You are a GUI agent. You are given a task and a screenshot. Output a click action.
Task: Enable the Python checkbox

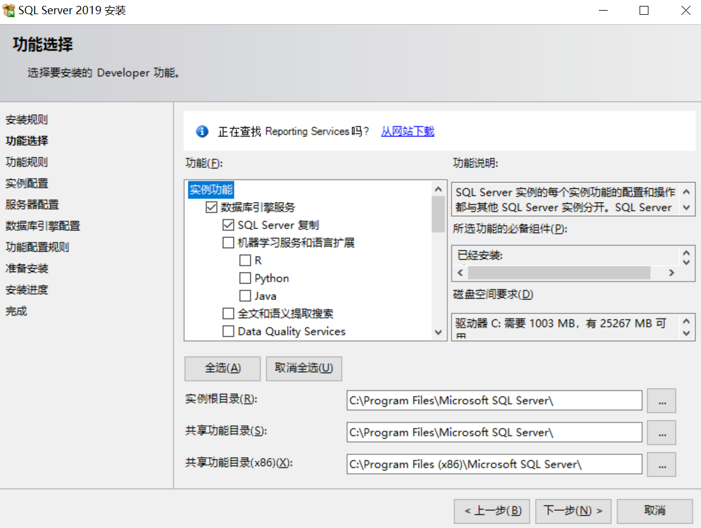click(245, 278)
